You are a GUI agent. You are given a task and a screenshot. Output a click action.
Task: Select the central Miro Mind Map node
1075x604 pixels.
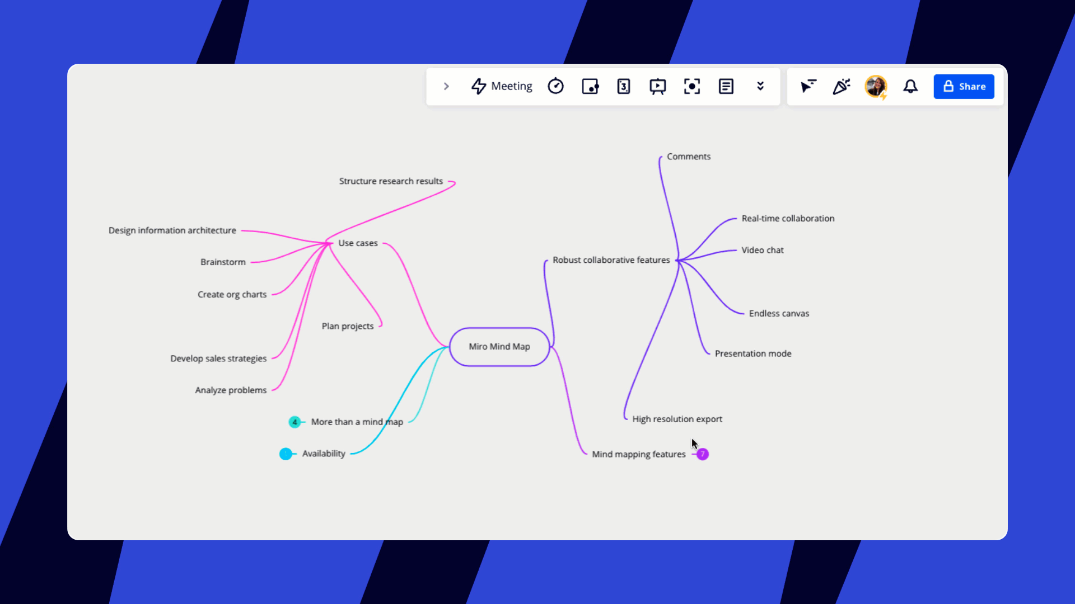pyautogui.click(x=499, y=347)
